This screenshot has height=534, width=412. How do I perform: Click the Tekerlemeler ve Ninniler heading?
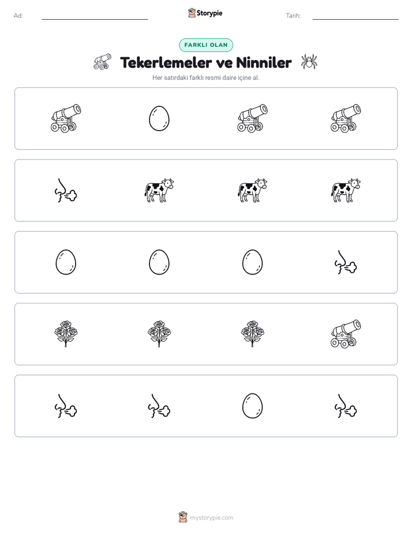coord(205,62)
